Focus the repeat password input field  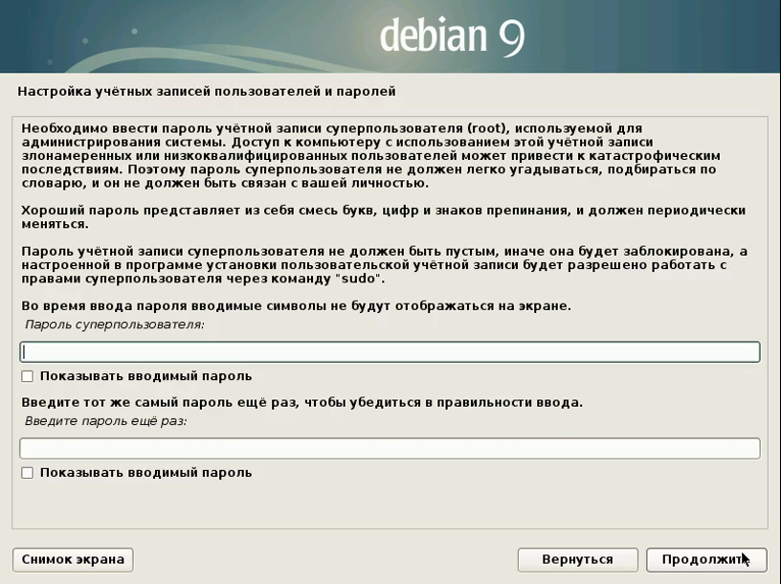390,448
